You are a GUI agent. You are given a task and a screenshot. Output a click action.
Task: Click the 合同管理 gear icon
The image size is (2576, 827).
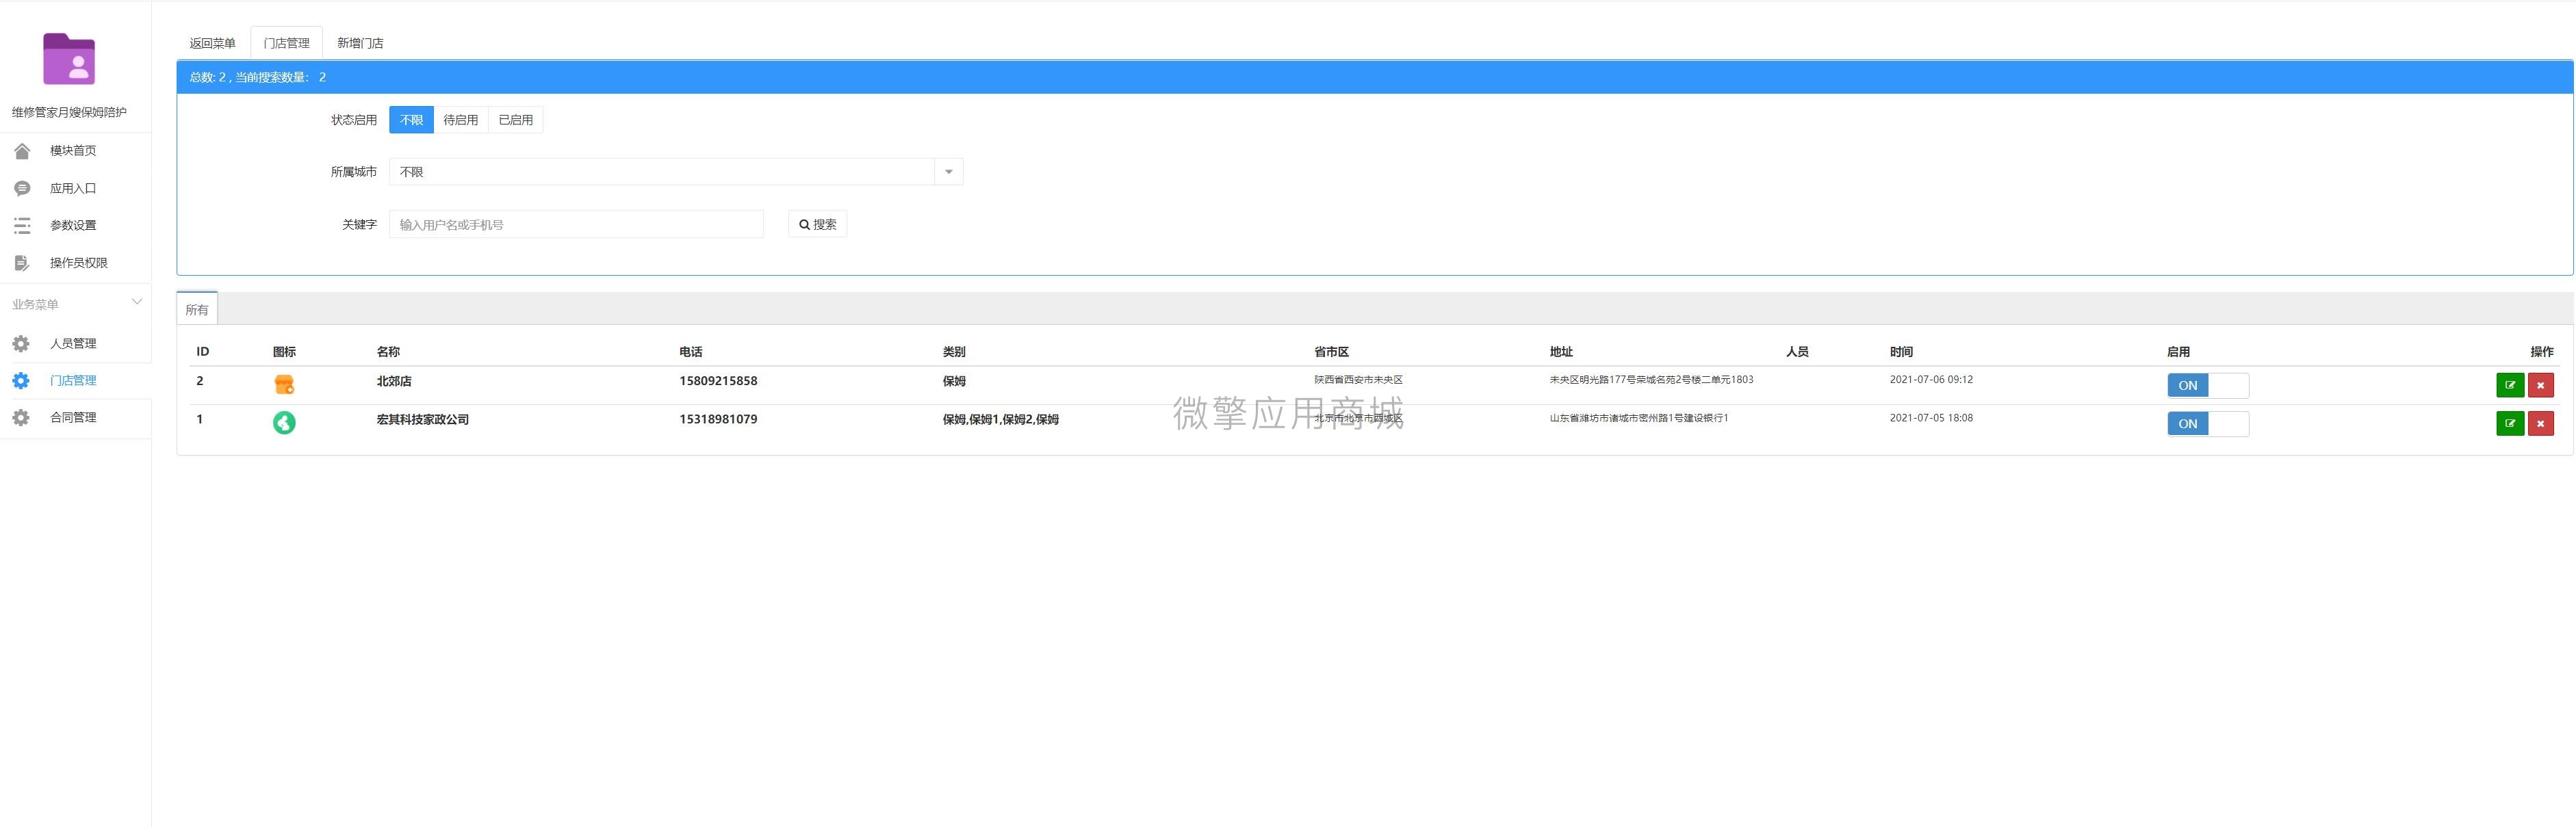pos(21,417)
